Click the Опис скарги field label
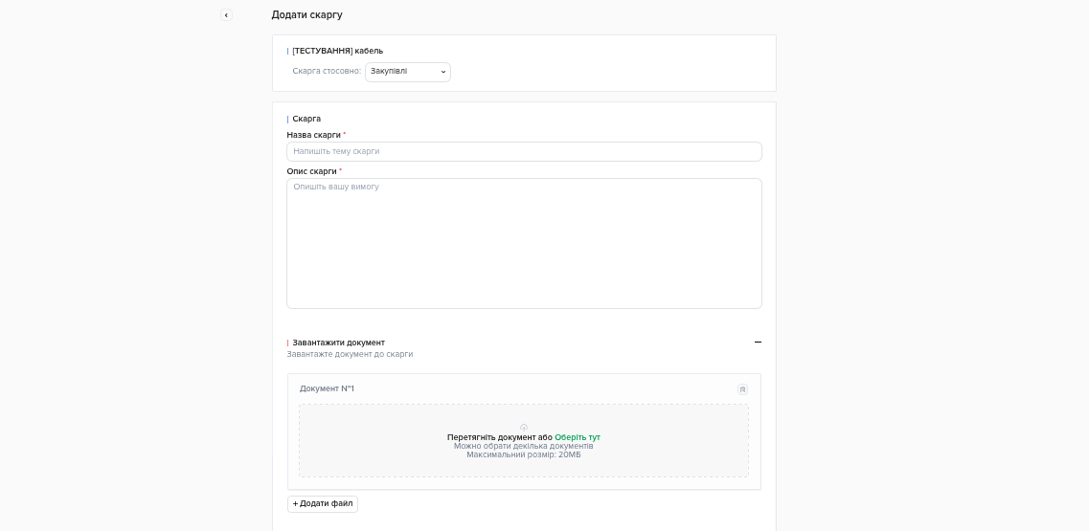The width and height of the screenshot is (1089, 531). pyautogui.click(x=311, y=172)
